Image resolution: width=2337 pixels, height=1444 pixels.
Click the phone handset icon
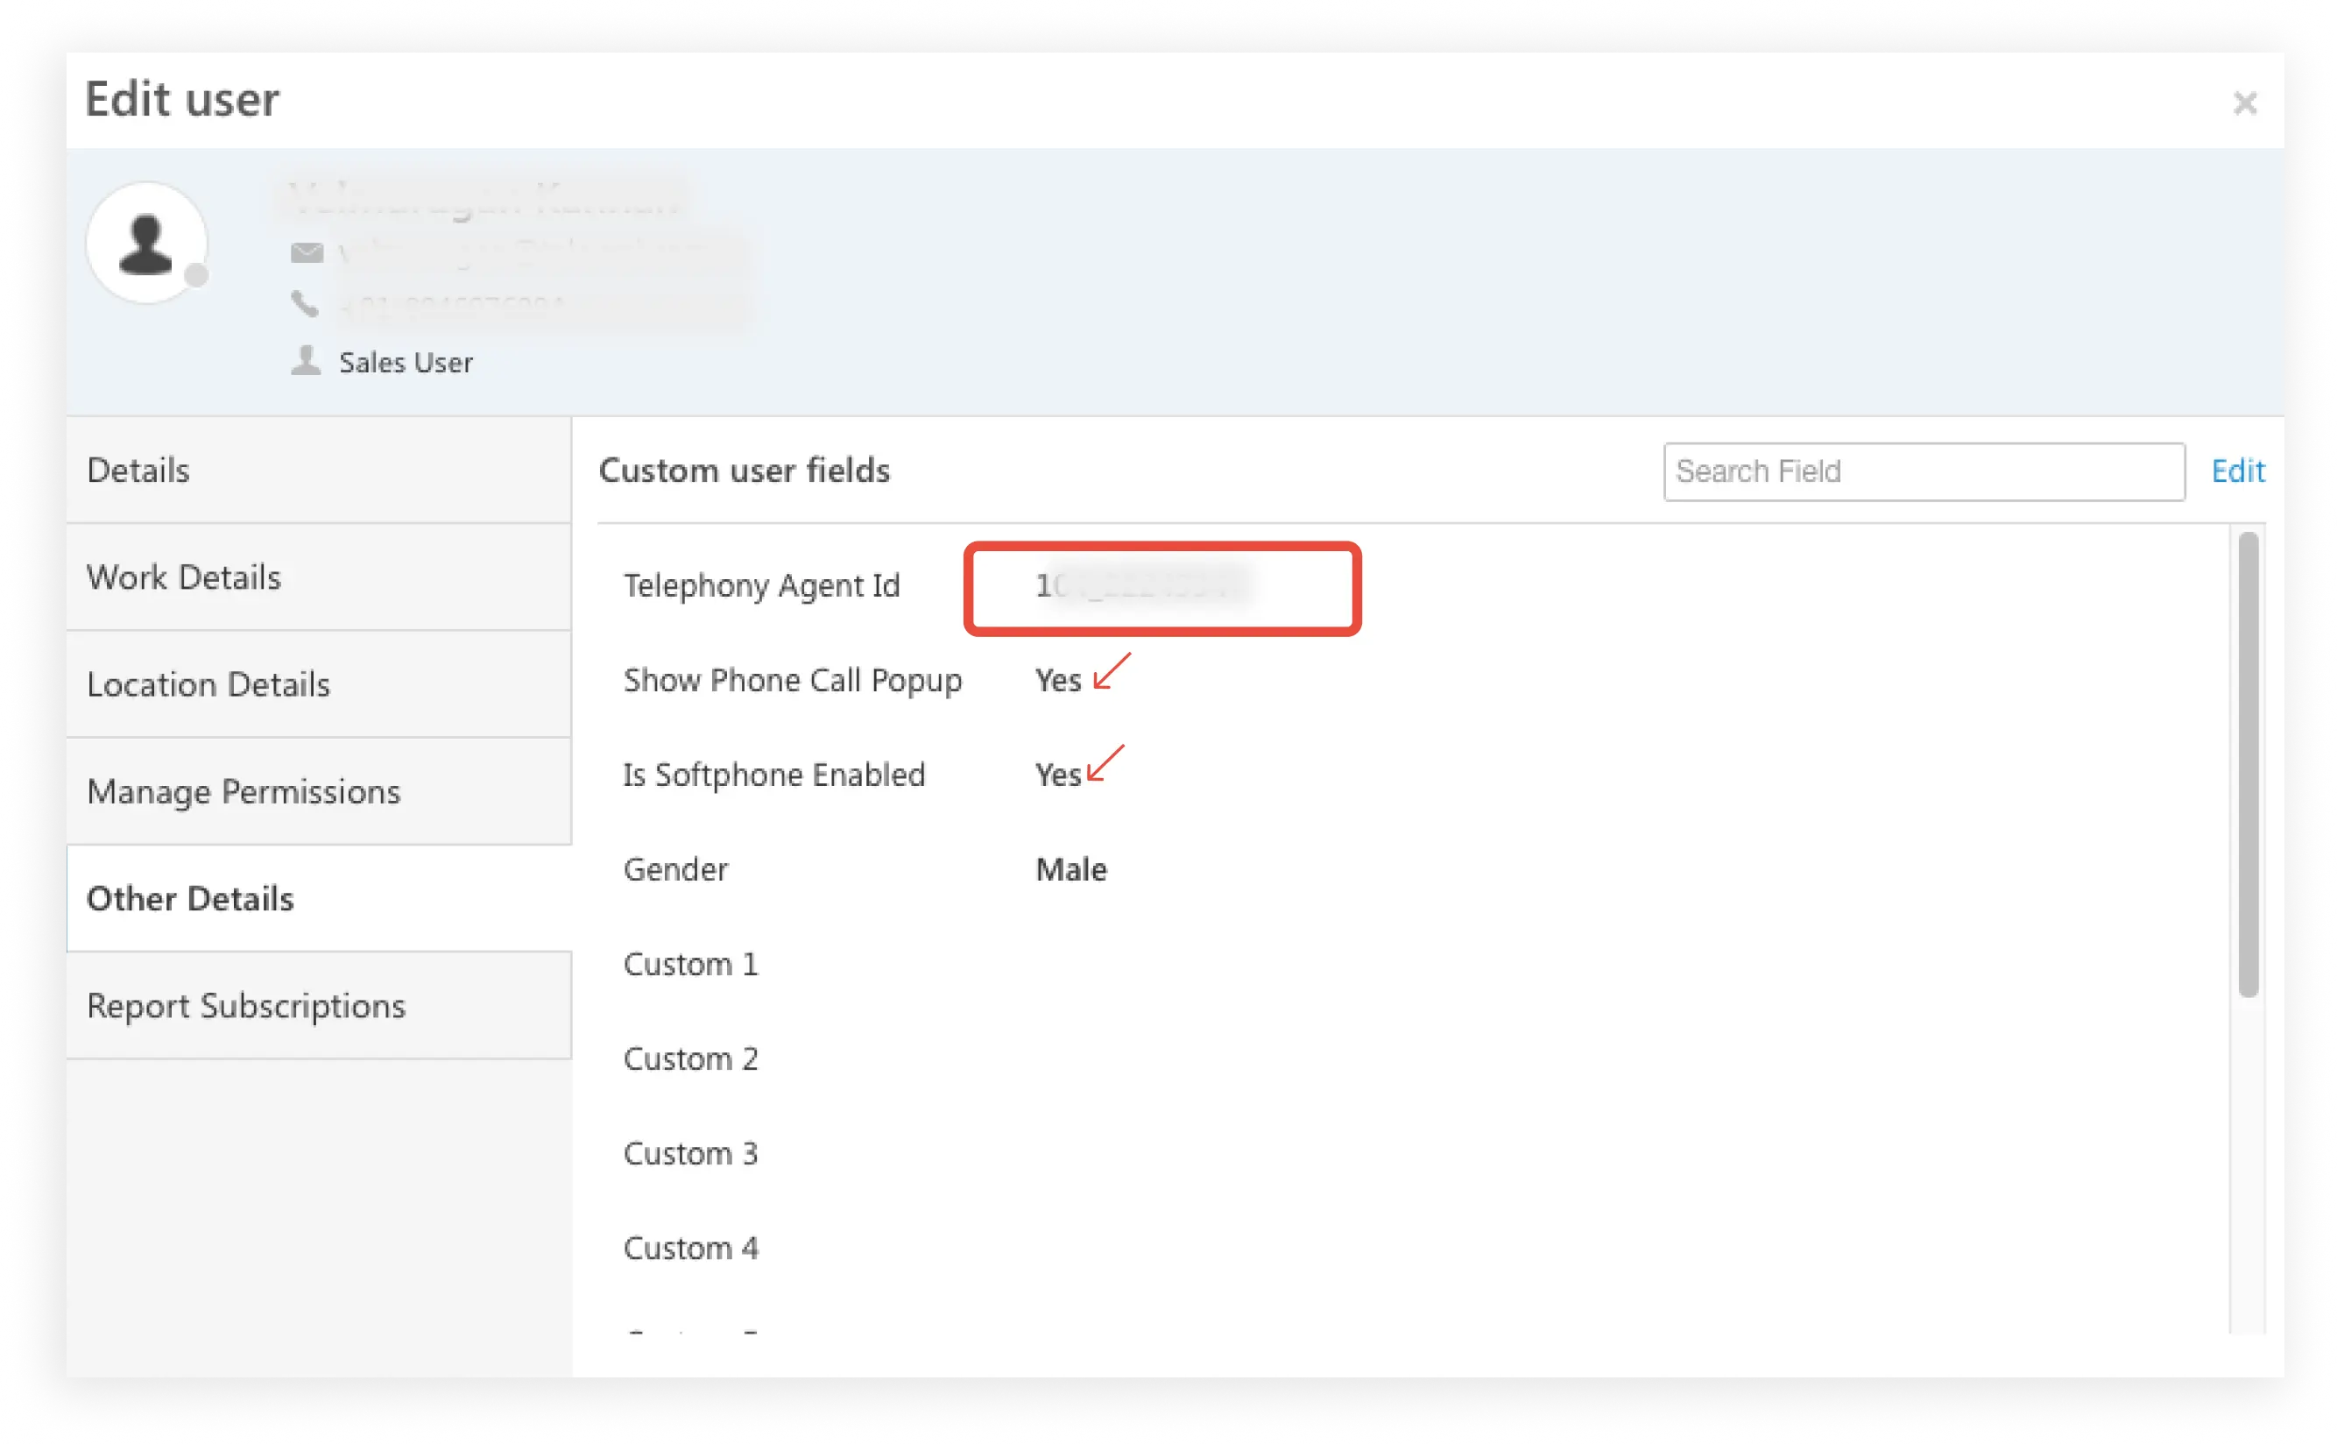[305, 305]
